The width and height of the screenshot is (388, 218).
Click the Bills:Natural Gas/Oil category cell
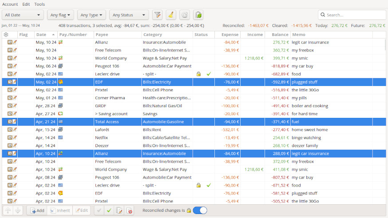coord(167,105)
